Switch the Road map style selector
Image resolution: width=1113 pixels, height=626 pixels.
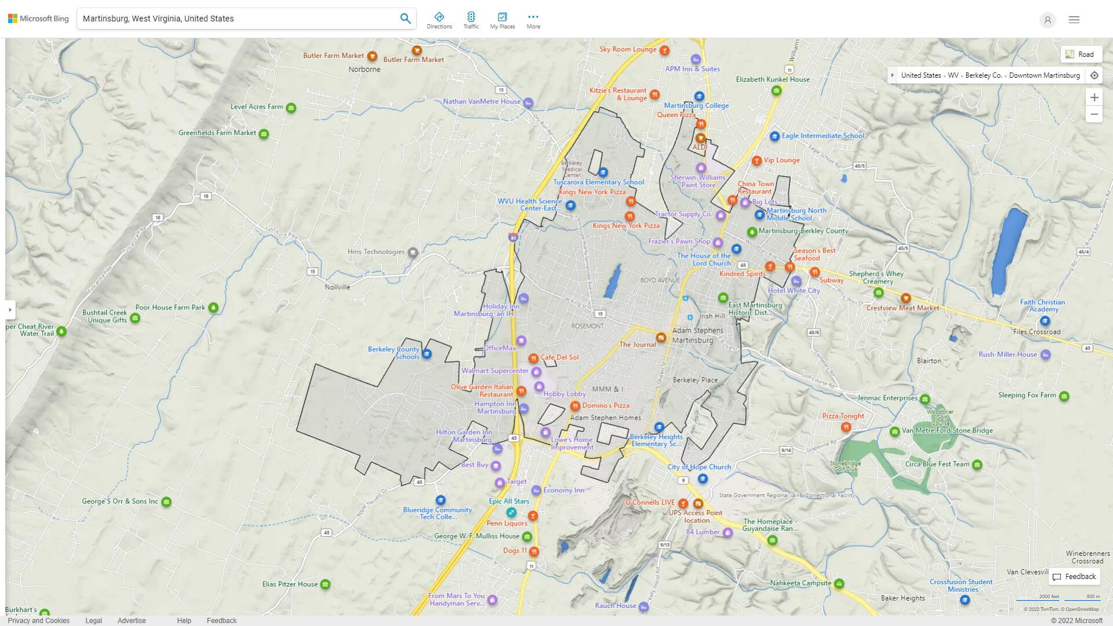pyautogui.click(x=1081, y=54)
